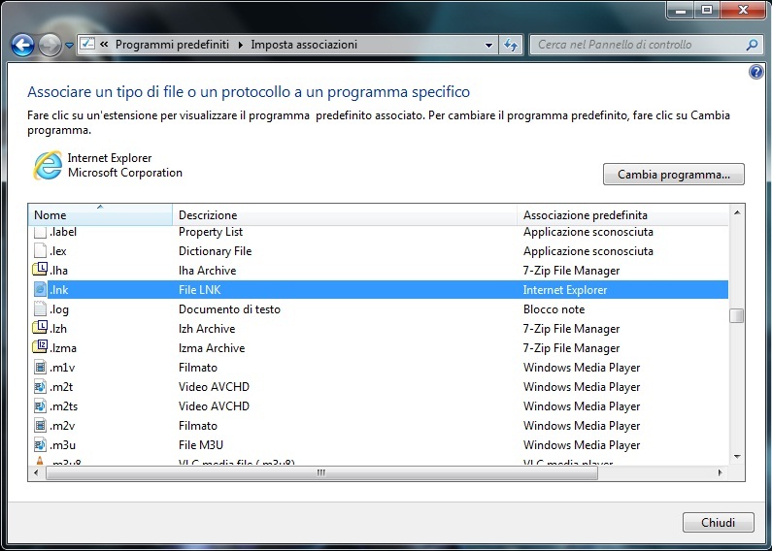772x551 pixels.
Task: Select the .lha archive icon
Action: click(x=40, y=270)
